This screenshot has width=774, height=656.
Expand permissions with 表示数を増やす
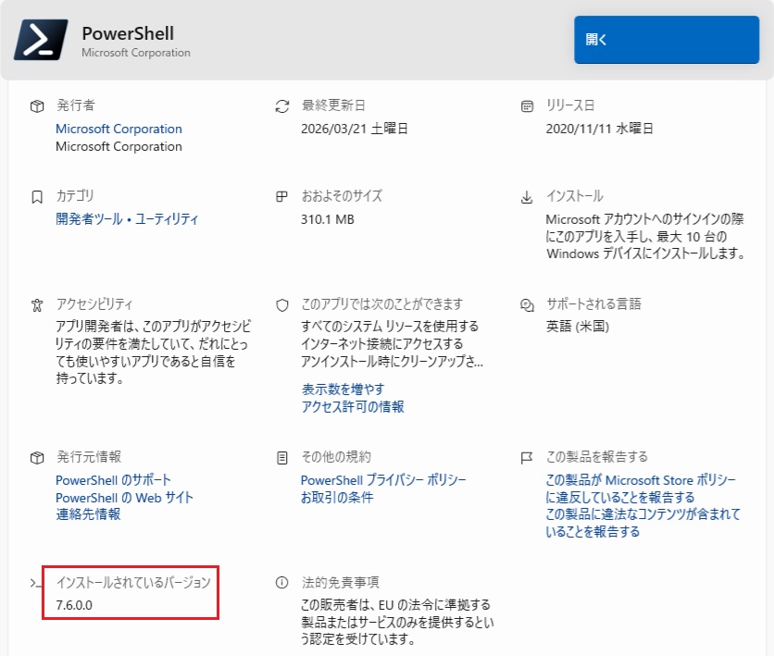[x=343, y=390]
